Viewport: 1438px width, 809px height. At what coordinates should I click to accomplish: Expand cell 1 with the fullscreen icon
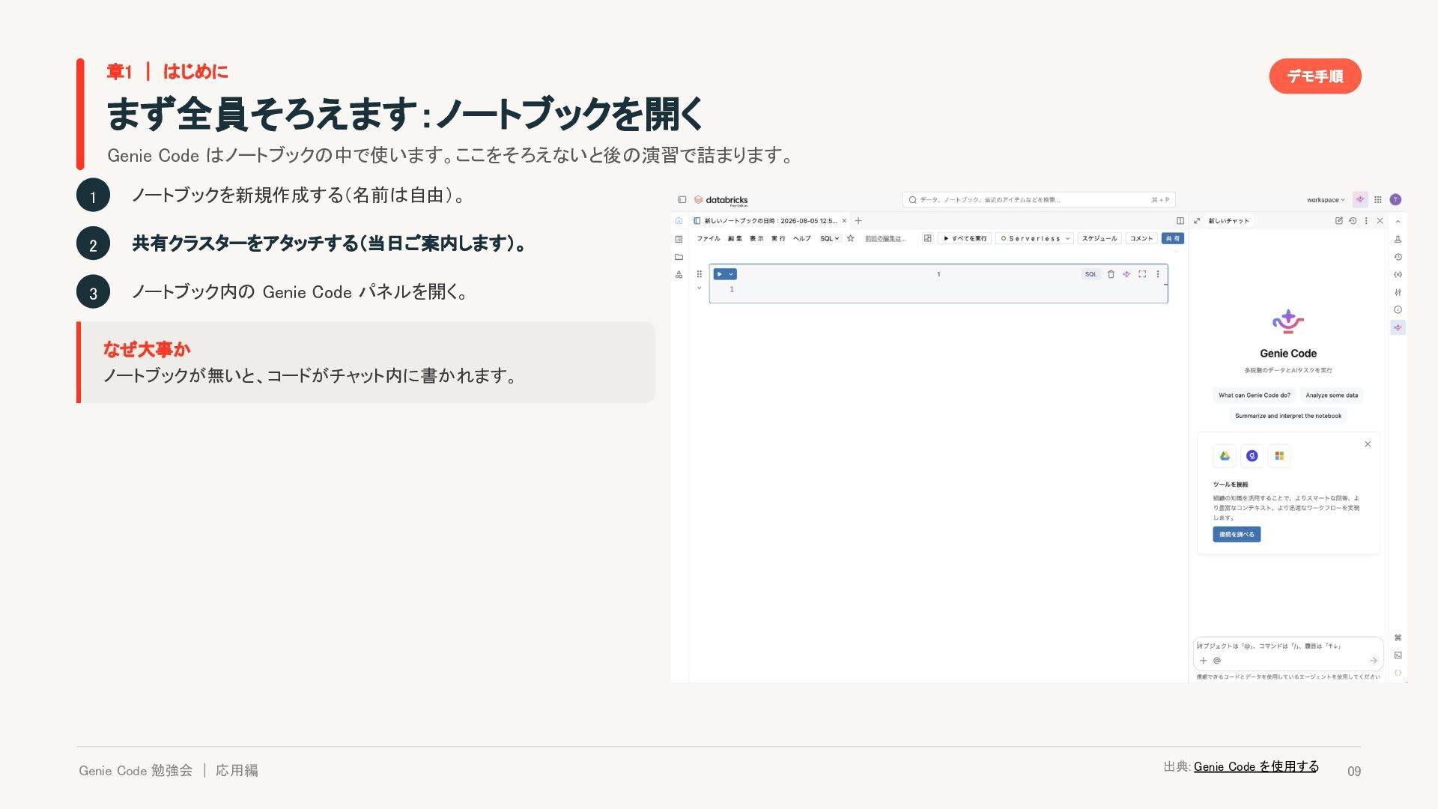point(1142,274)
